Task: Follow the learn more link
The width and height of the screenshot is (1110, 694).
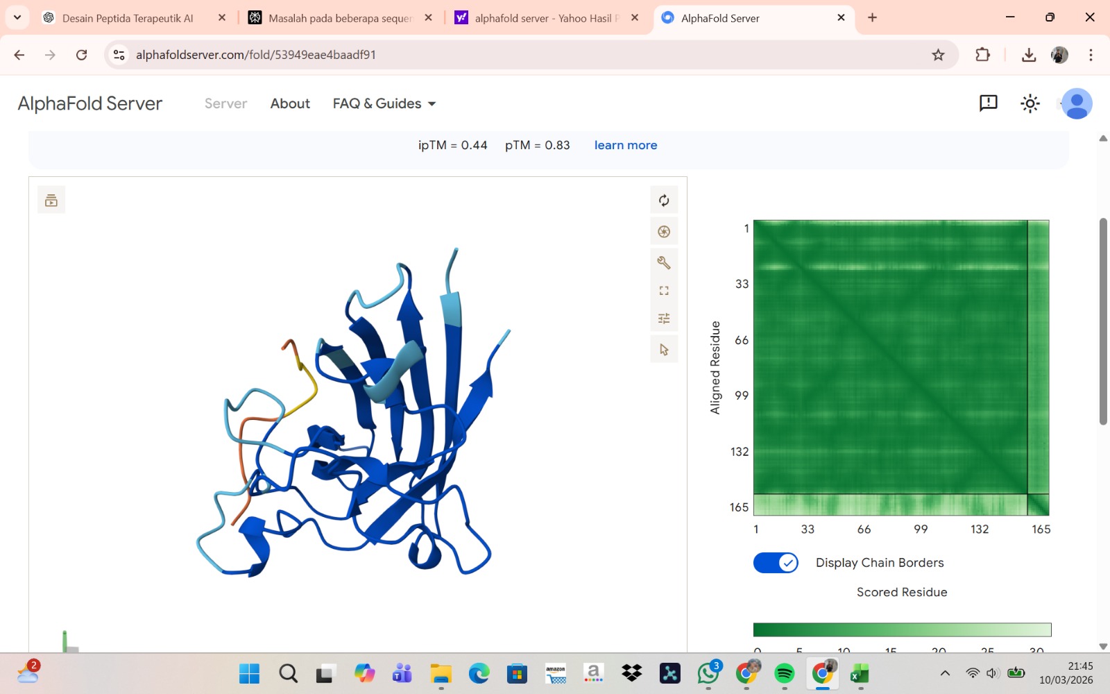Action: click(625, 145)
